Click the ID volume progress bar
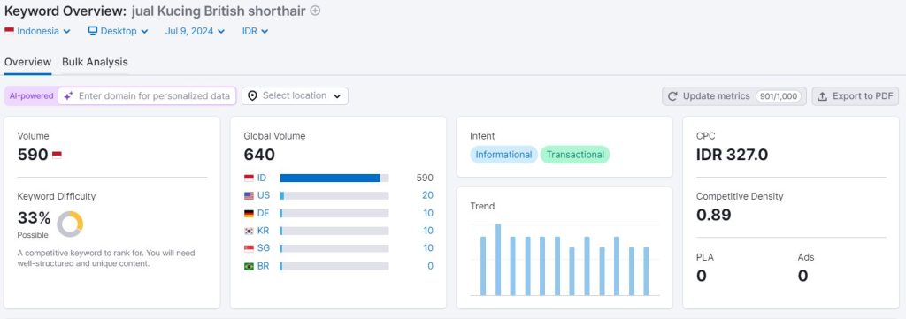Viewport: 906px width, 319px height. point(334,178)
